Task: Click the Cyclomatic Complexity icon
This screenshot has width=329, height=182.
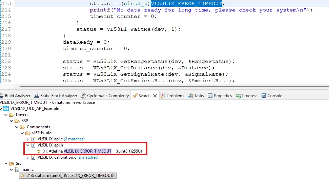Action: coord(83,96)
